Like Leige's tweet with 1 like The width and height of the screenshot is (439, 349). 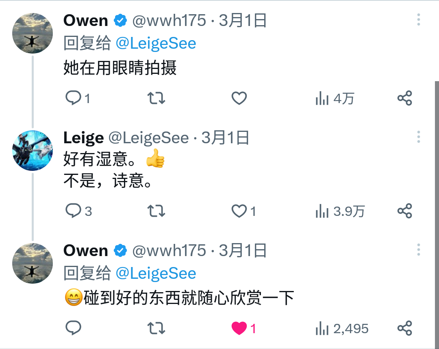click(x=239, y=211)
